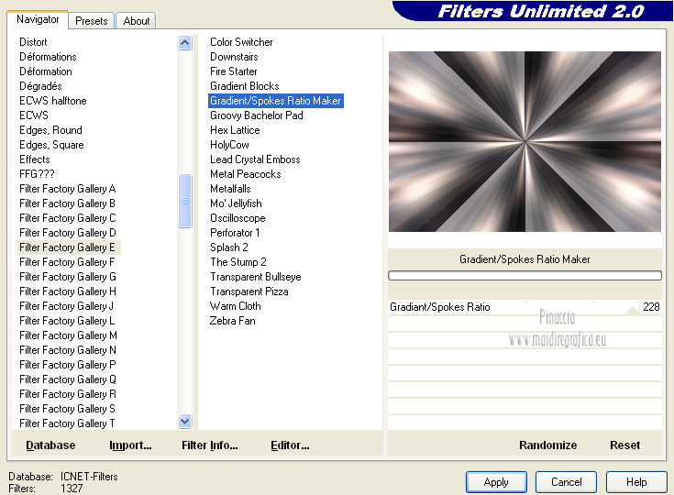Click Randomize to shuffle settings
Image resolution: width=674 pixels, height=495 pixels.
click(x=547, y=445)
